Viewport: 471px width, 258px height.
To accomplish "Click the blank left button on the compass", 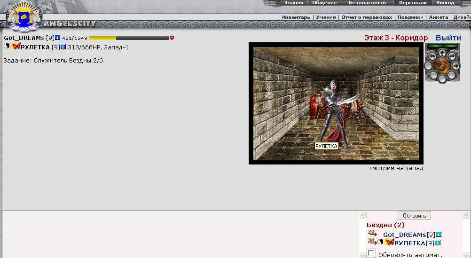I will 428,66.
